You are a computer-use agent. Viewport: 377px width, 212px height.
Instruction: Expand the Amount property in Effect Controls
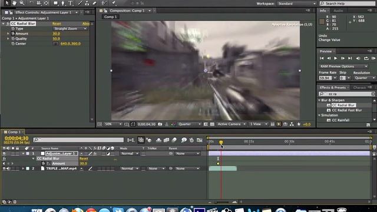tap(8, 34)
